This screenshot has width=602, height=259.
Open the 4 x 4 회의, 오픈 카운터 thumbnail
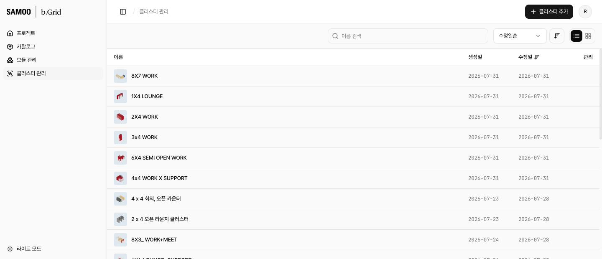pyautogui.click(x=120, y=199)
